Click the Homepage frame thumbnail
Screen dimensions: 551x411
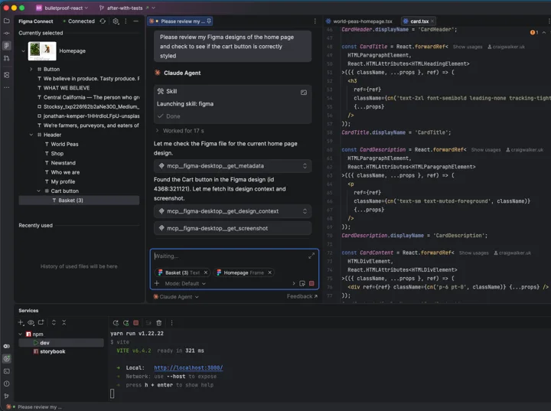coord(42,51)
